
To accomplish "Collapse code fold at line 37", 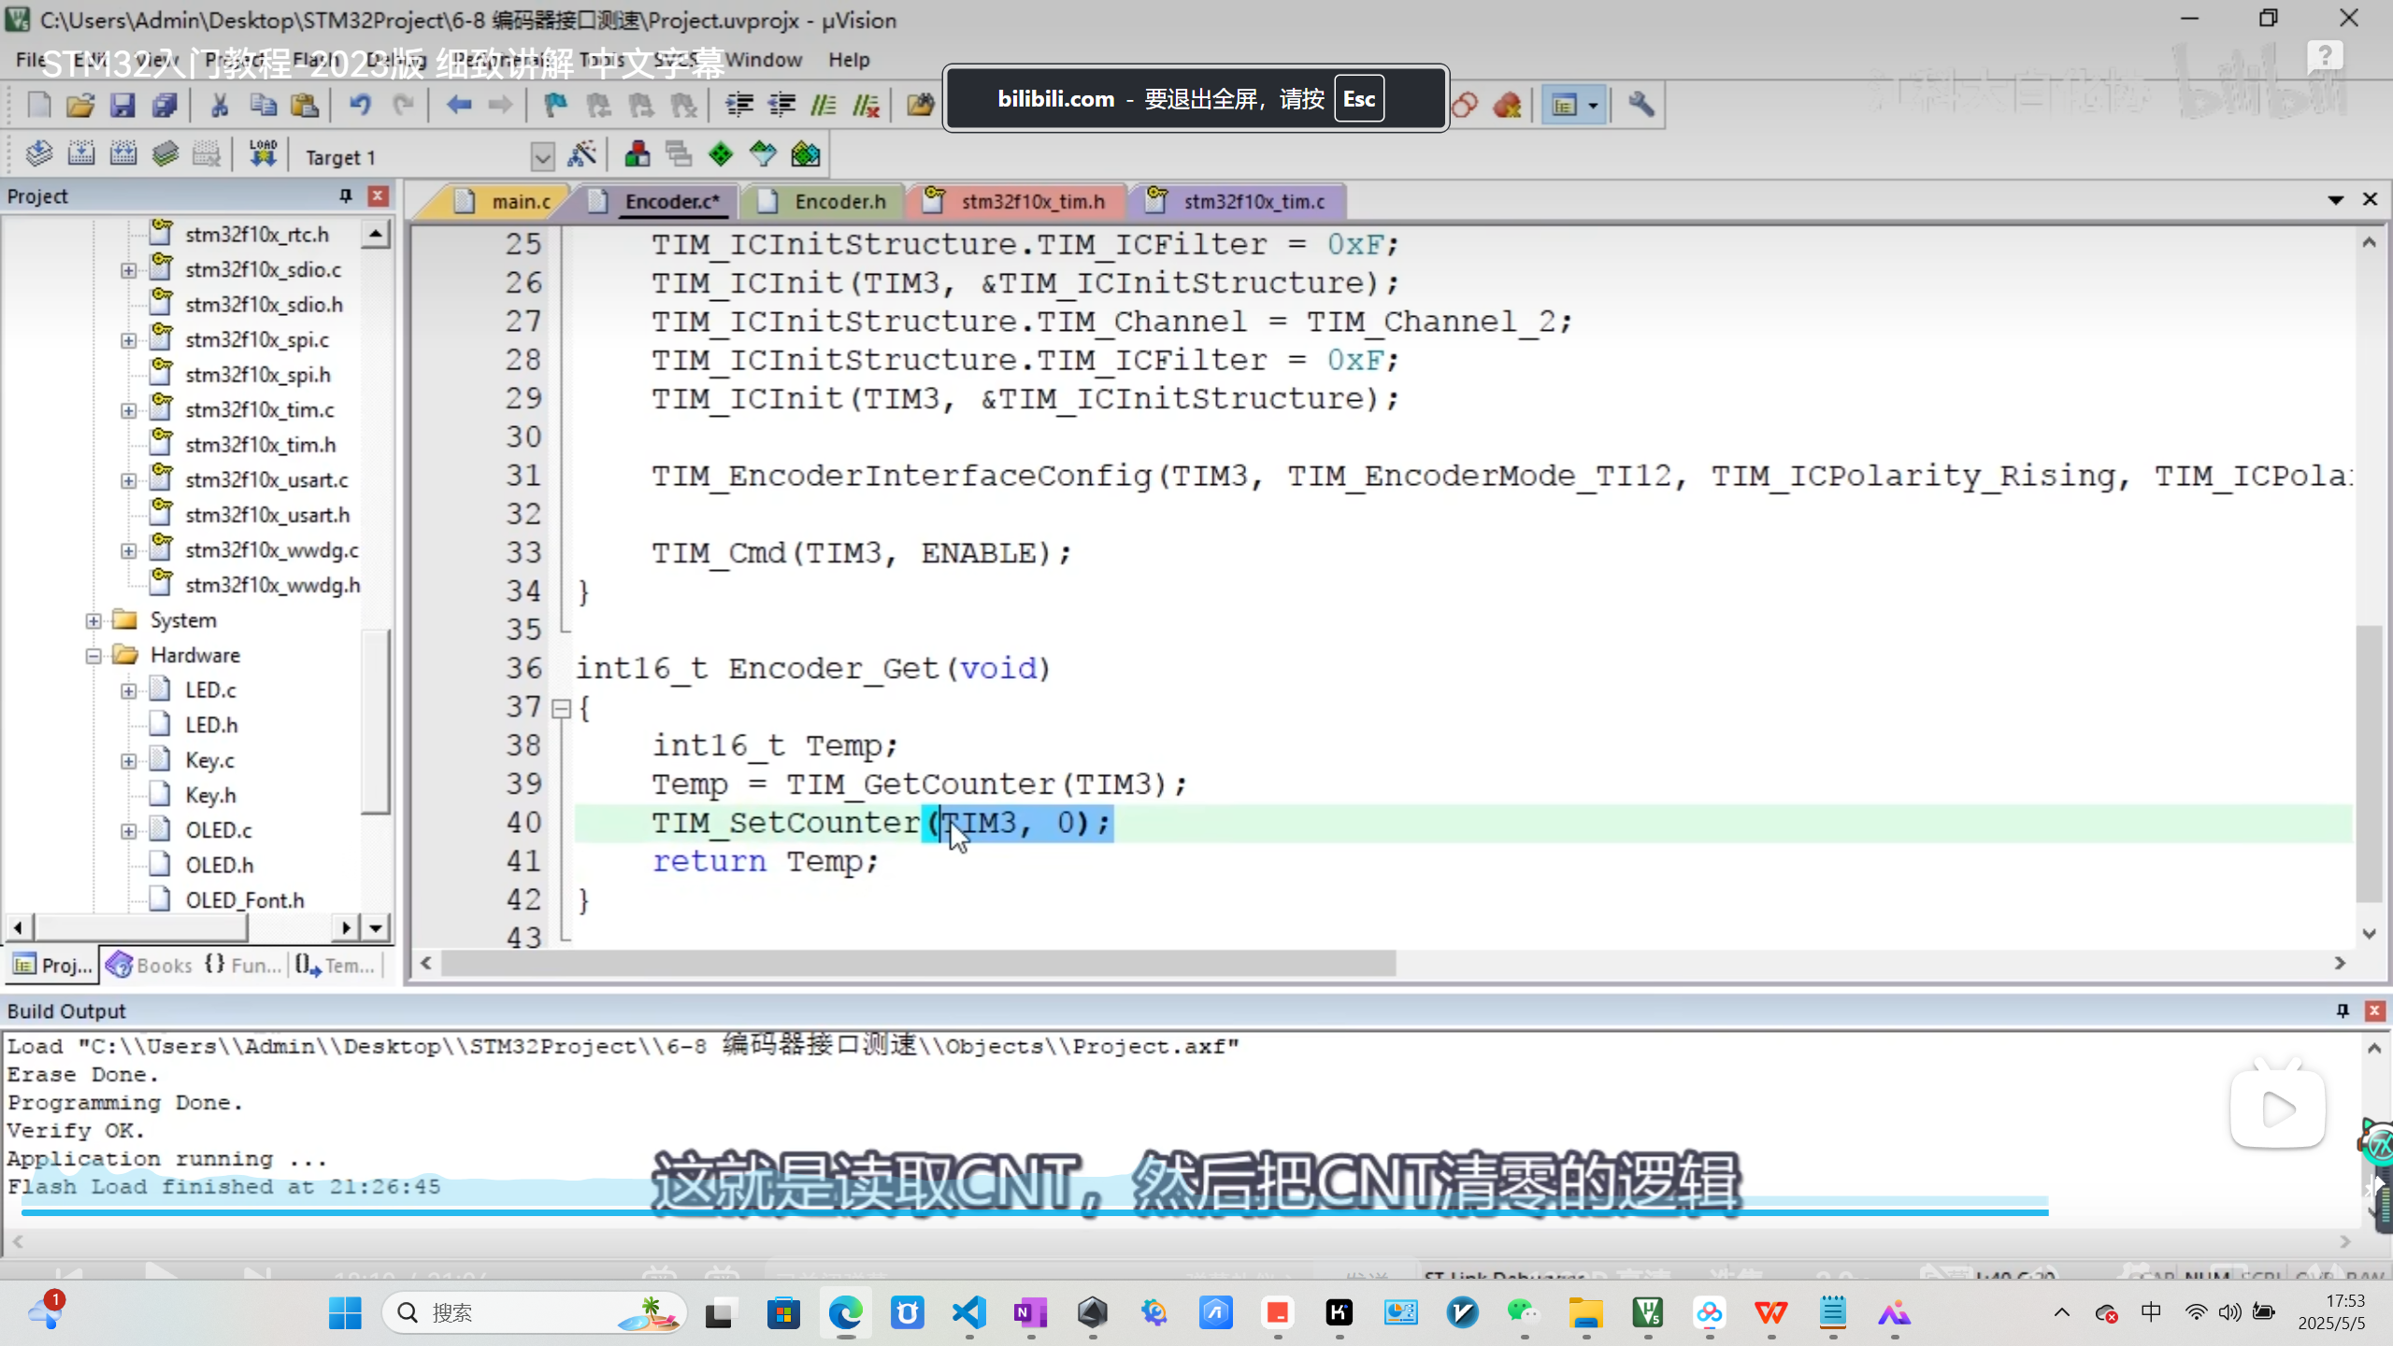I will tap(561, 709).
